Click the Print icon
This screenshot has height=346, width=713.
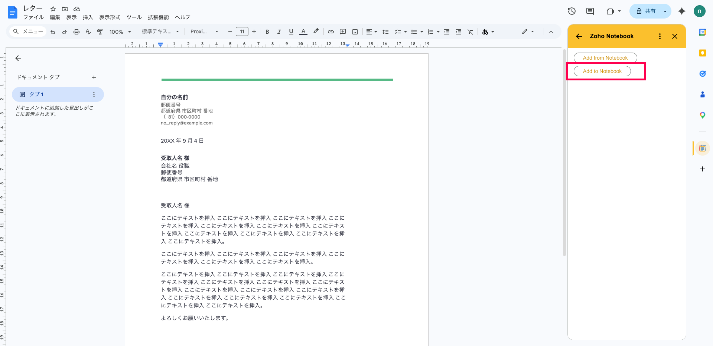76,32
